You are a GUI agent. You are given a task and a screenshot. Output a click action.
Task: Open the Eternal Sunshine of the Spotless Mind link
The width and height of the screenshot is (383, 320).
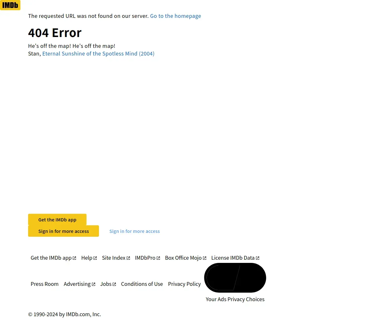(x=98, y=54)
